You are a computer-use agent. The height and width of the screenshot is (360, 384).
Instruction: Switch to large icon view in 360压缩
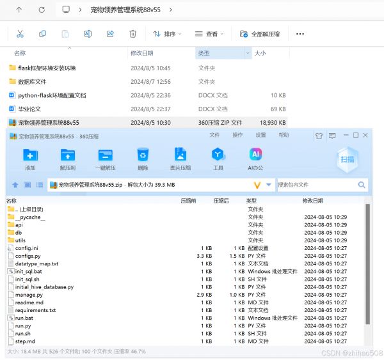(28, 185)
